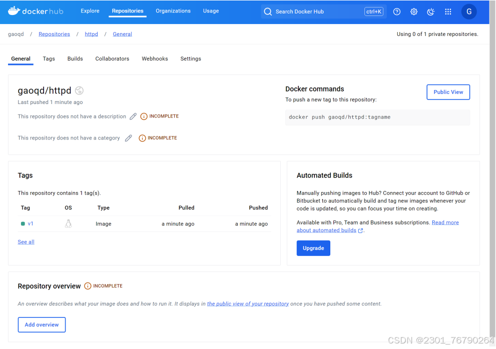Click the Pushed column header

258,207
